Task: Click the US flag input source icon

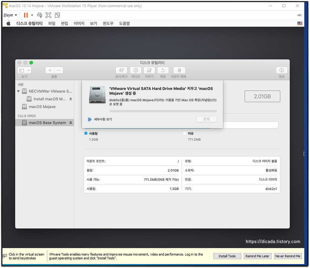Action: click(300, 23)
